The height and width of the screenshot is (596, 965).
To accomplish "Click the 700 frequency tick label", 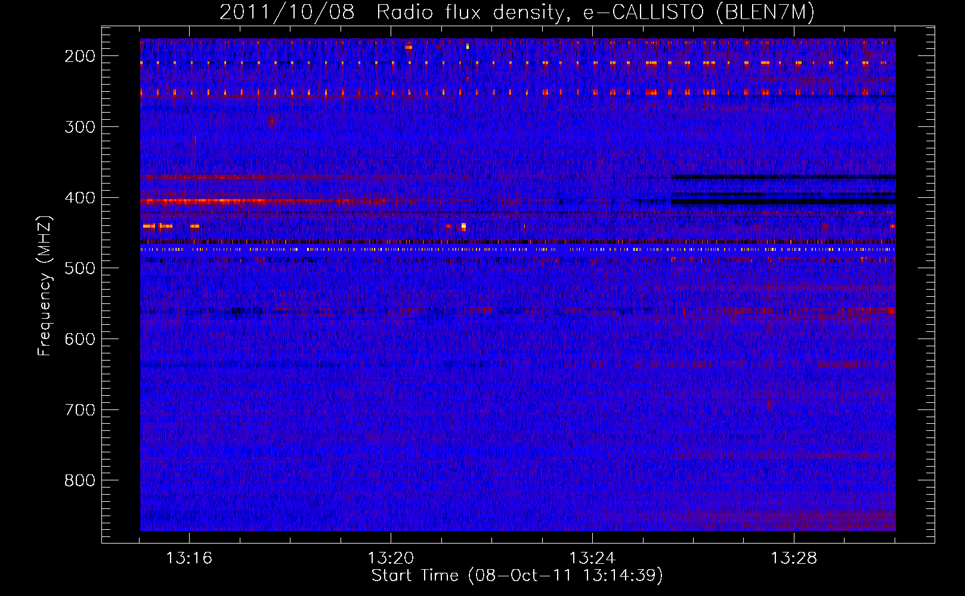I will [80, 410].
